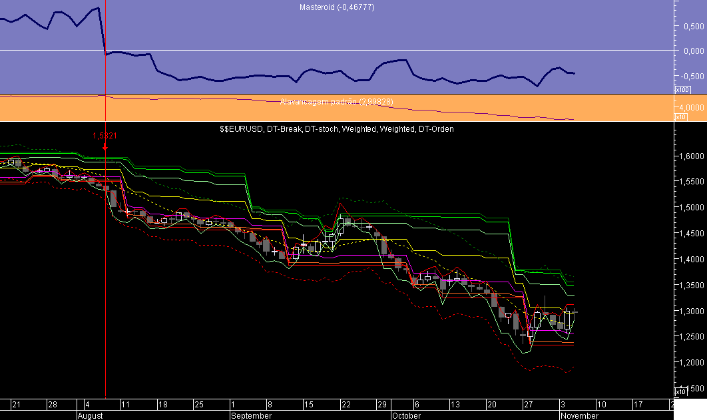
Task: Select the November month label
Action: click(x=579, y=415)
